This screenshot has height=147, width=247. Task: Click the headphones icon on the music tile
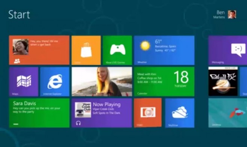tap(78, 123)
